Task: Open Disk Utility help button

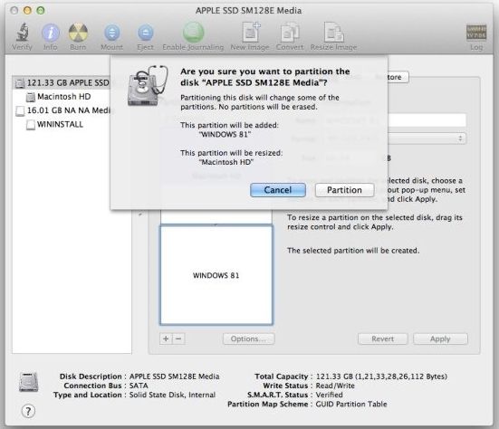Action: click(x=28, y=411)
